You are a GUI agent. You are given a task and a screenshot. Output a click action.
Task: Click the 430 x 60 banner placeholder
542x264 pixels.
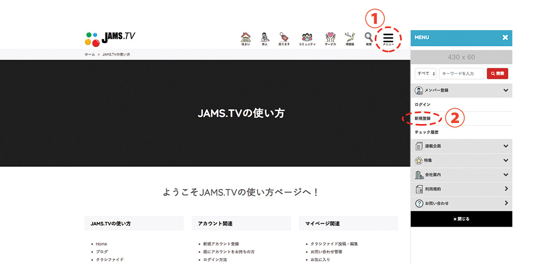coord(461,57)
